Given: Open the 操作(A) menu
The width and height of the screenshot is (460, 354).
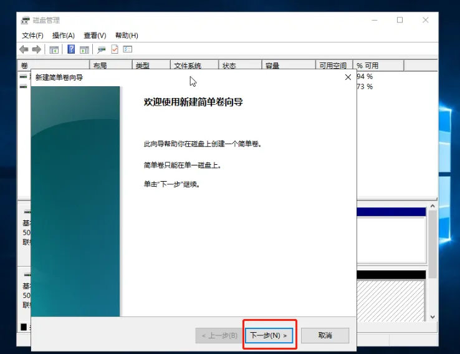Looking at the screenshot, I should tap(64, 36).
